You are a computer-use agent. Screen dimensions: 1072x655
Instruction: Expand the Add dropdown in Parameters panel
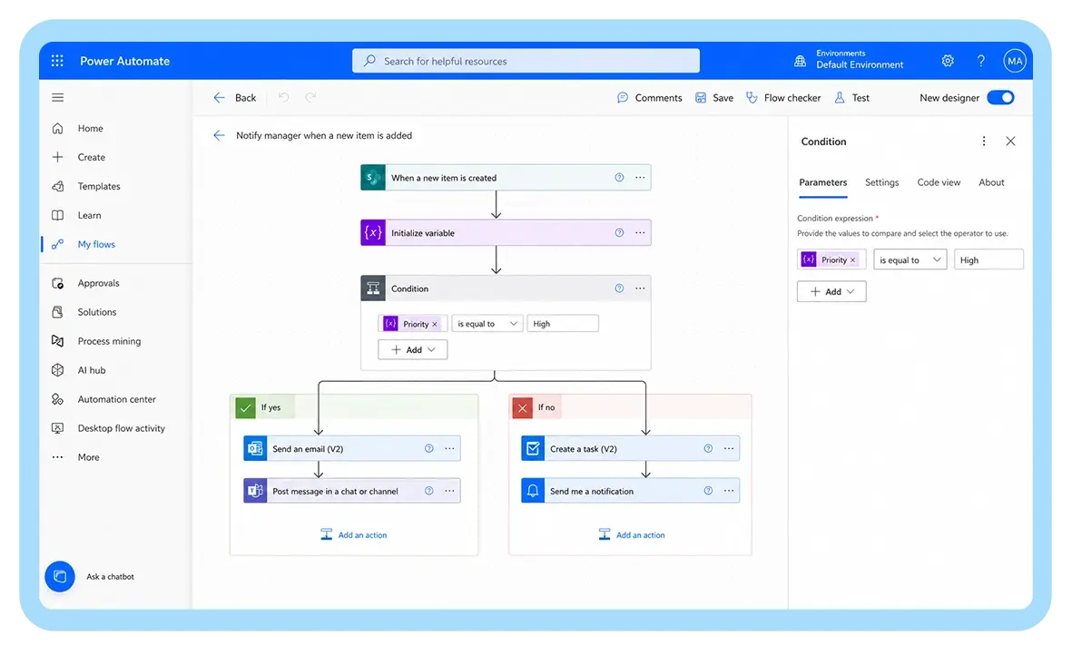coord(831,291)
